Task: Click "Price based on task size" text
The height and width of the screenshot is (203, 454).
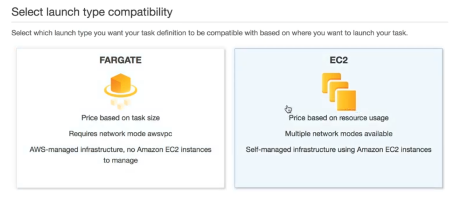Action: [120, 117]
